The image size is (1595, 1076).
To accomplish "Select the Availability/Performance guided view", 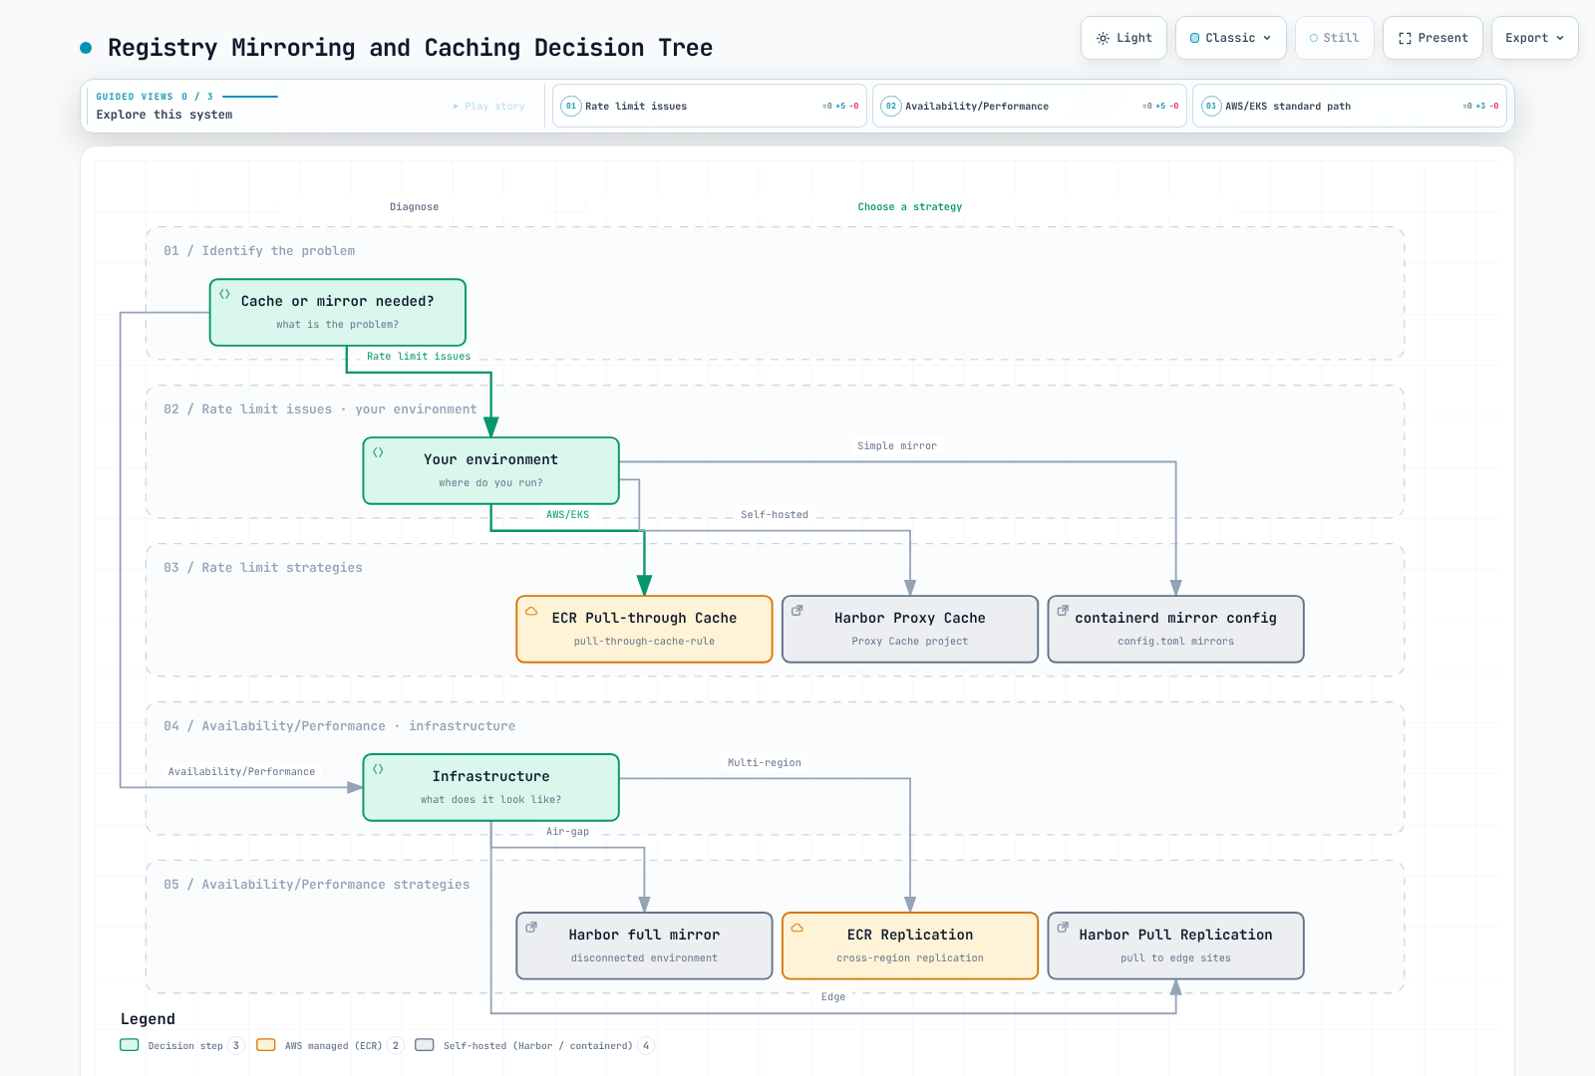I will coord(1030,106).
